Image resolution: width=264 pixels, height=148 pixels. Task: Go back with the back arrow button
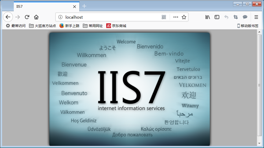click(8, 17)
